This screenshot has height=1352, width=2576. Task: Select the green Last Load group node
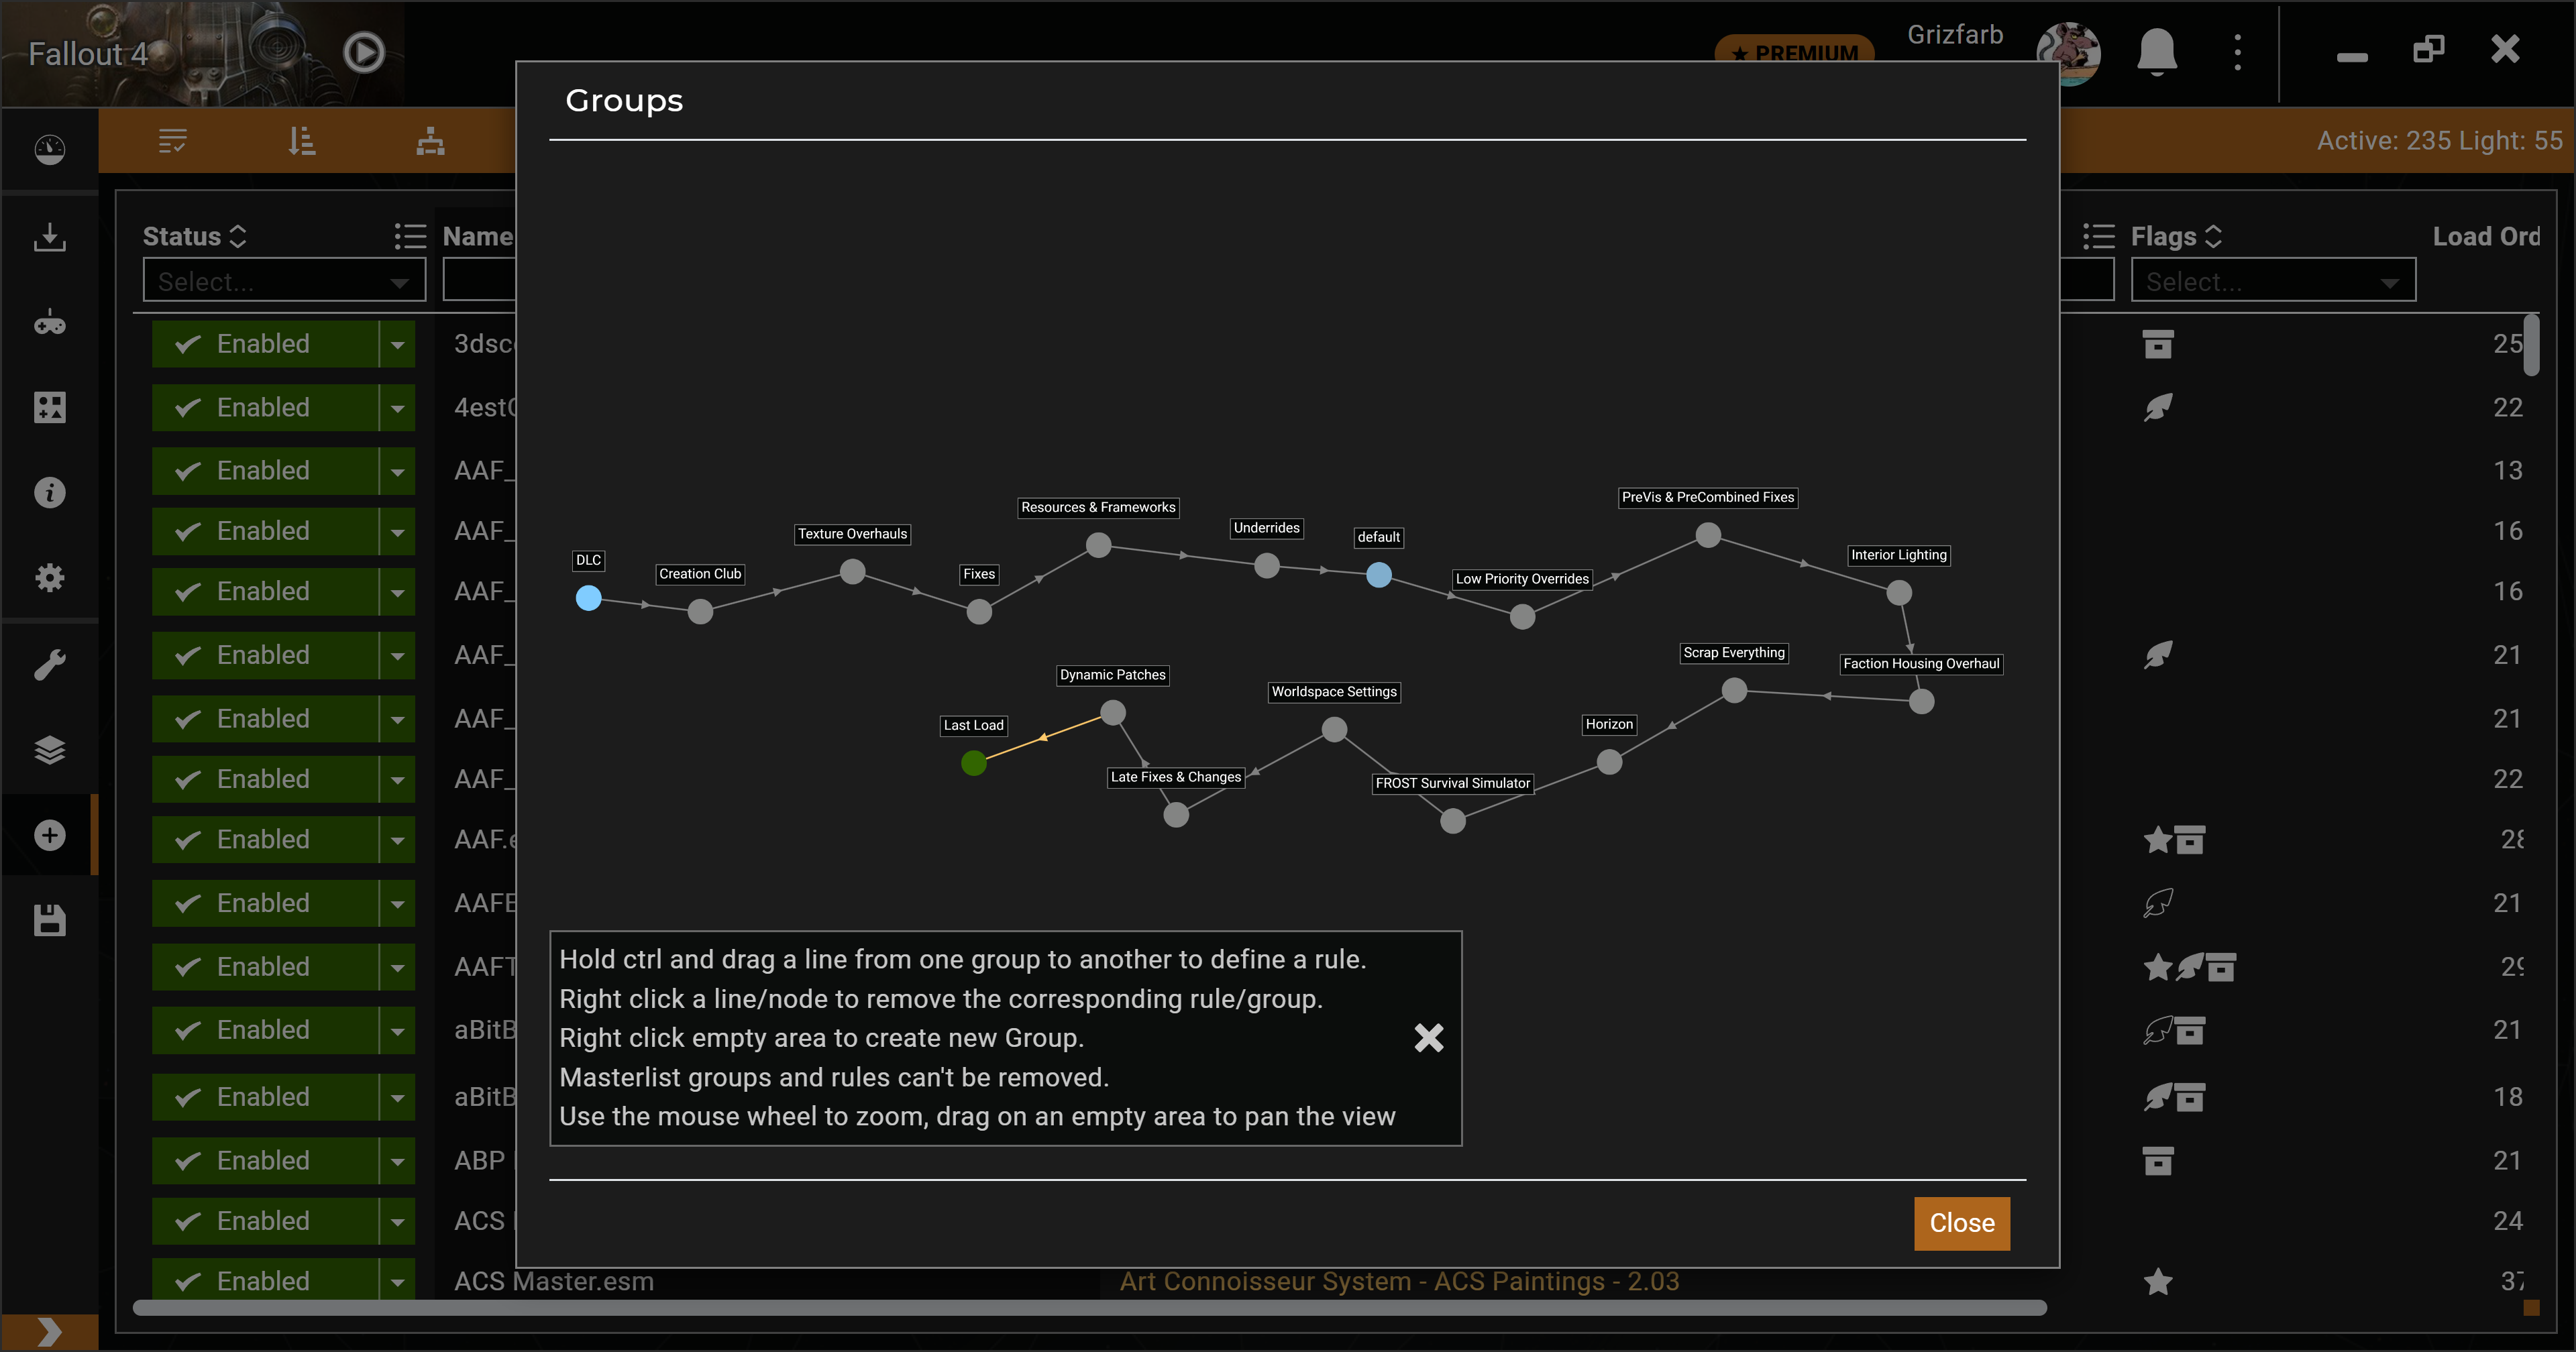point(973,764)
